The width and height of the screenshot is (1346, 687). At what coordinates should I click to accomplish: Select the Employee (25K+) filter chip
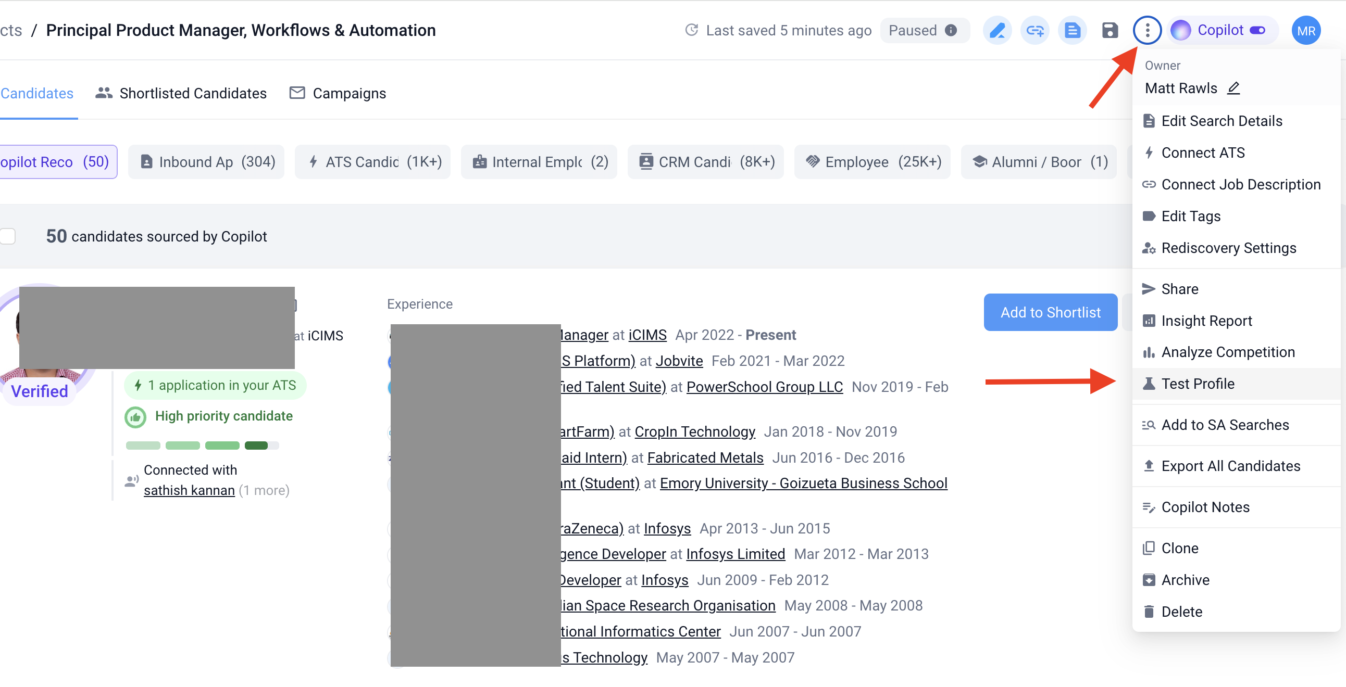(872, 162)
